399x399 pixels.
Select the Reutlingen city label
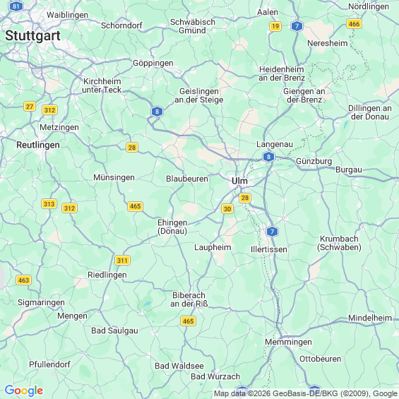(38, 145)
